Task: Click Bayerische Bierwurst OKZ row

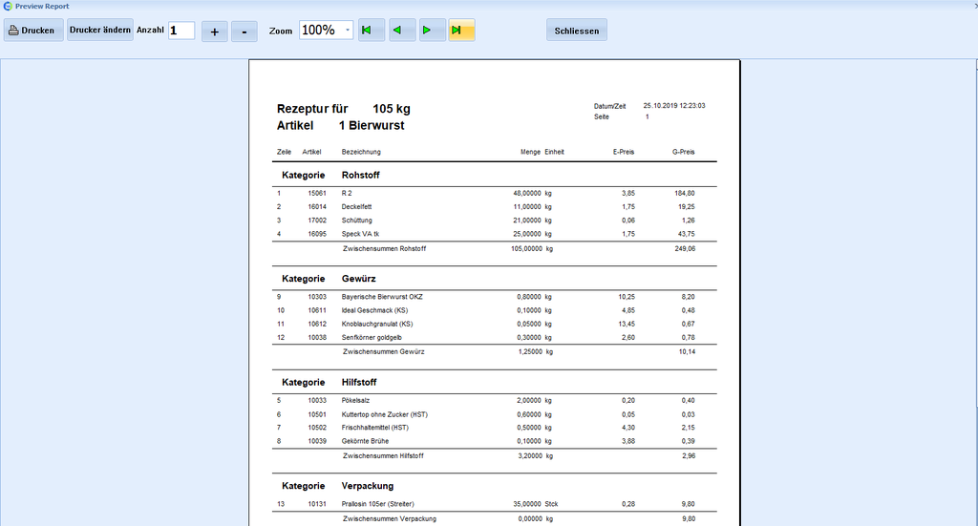Action: pyautogui.click(x=486, y=297)
